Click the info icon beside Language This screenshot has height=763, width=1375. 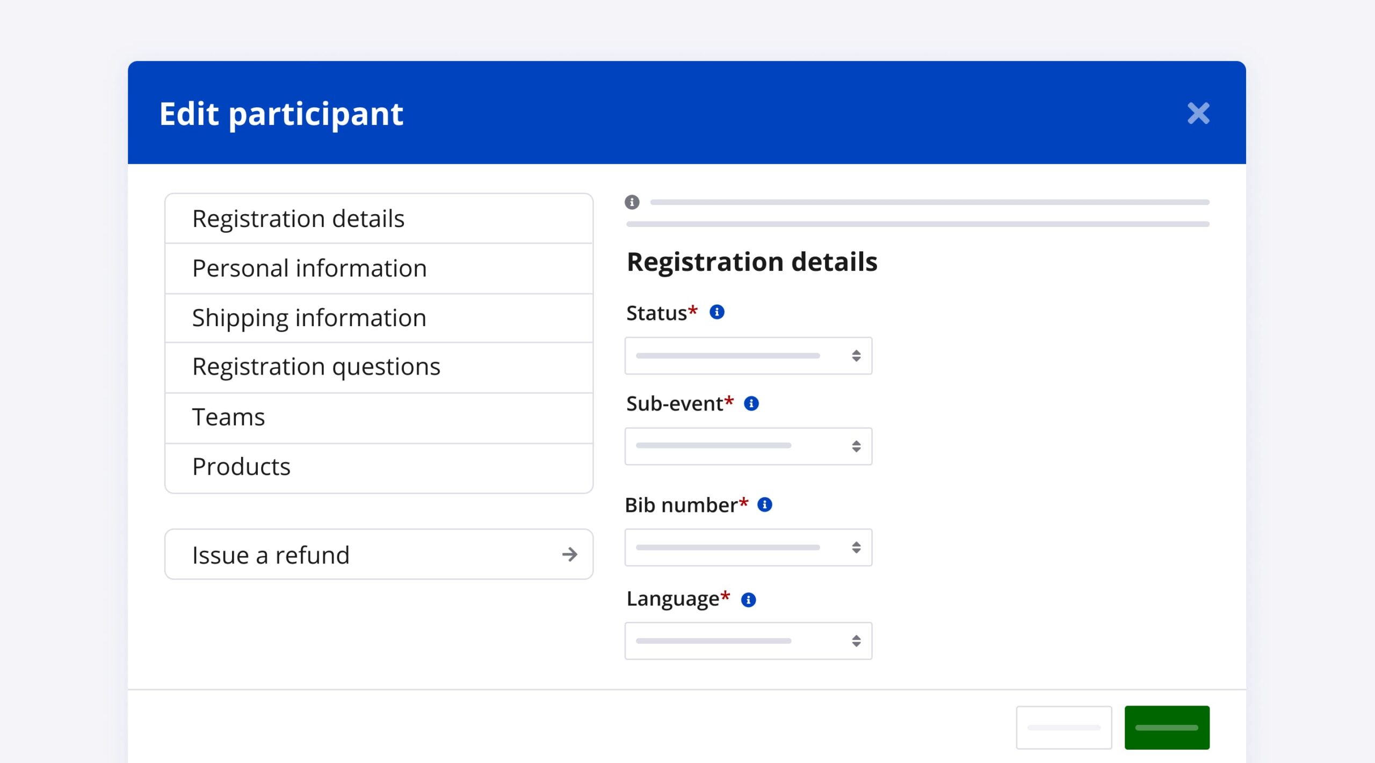pyautogui.click(x=748, y=599)
